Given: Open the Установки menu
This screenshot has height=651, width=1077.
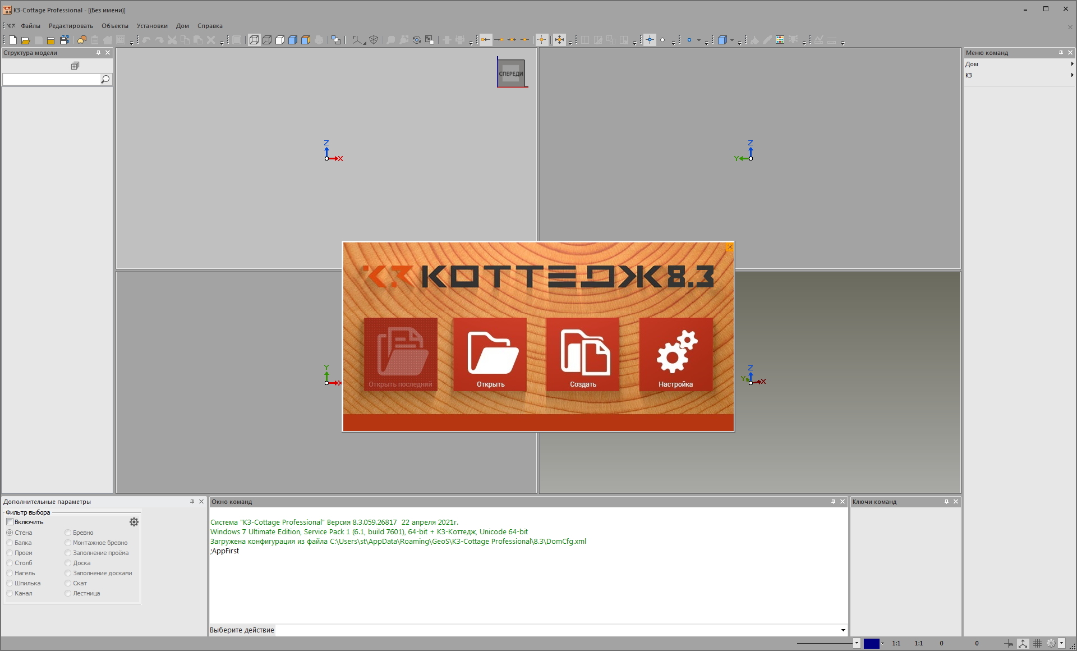Looking at the screenshot, I should tap(152, 26).
